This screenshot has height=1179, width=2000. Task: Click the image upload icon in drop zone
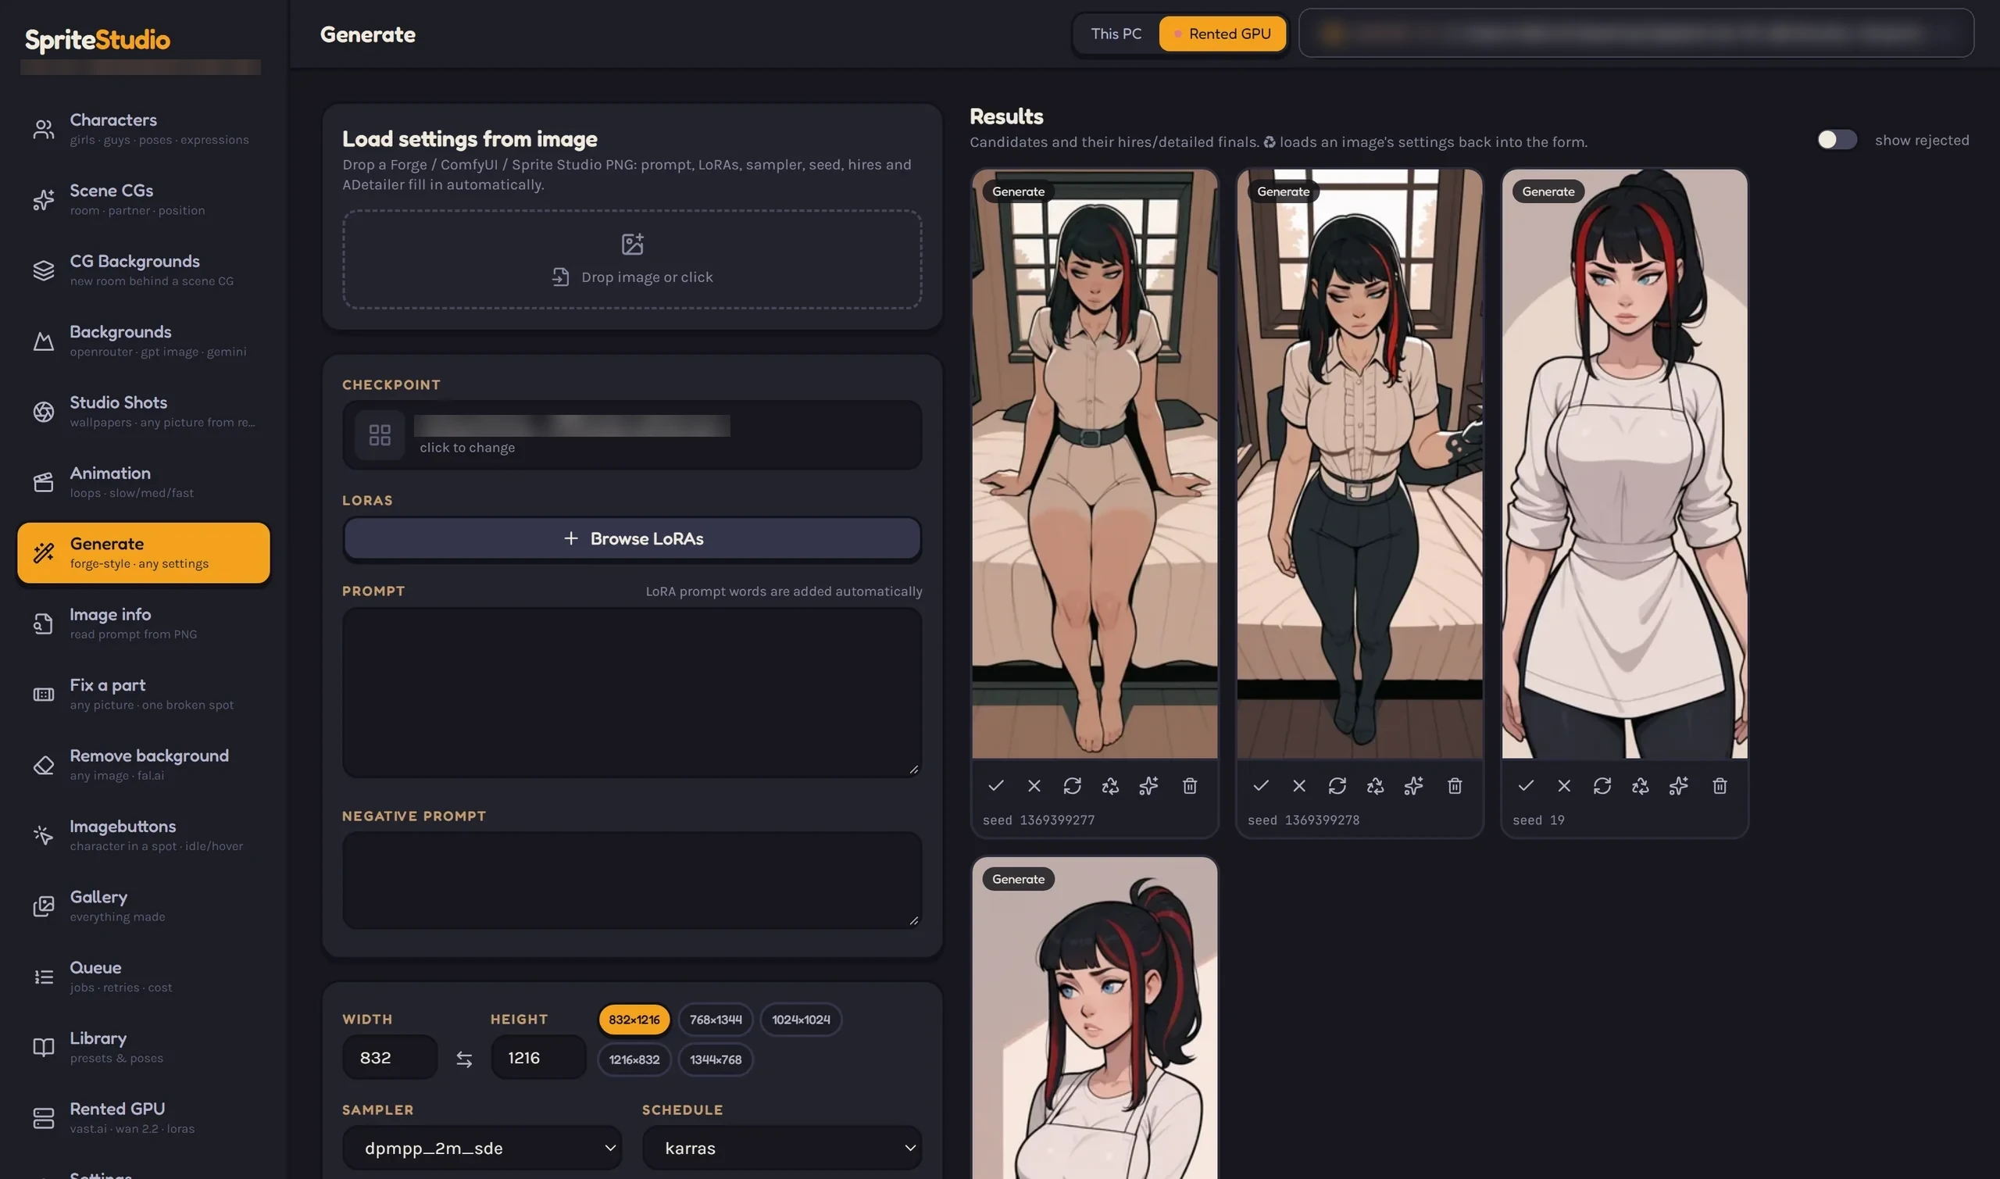click(x=632, y=243)
